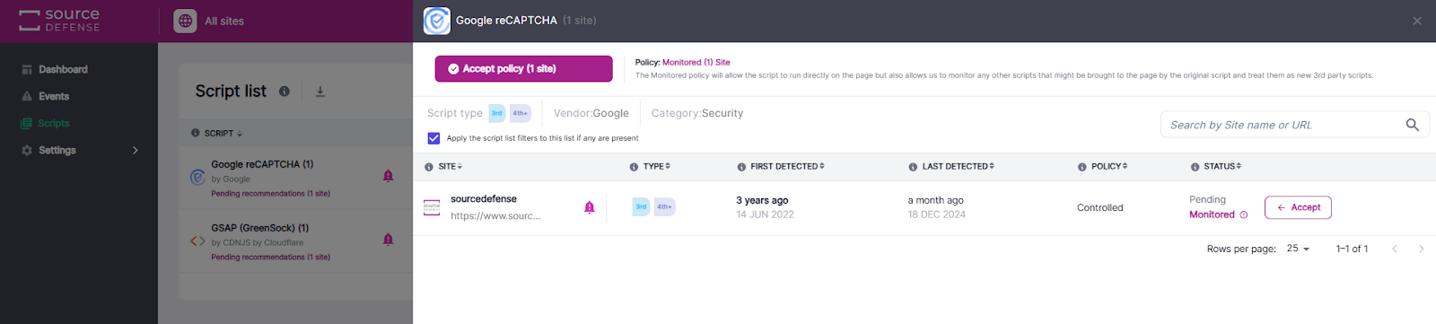Click the search magnifier icon
This screenshot has width=1436, height=324.
click(x=1412, y=125)
